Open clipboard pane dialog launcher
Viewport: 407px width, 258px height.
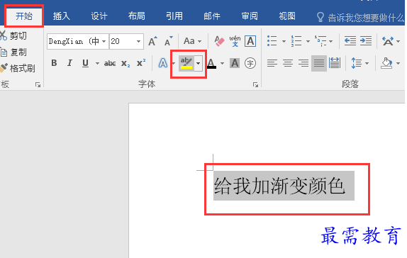(x=38, y=84)
